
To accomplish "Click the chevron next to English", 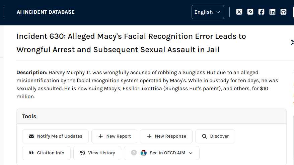I will pos(218,12).
